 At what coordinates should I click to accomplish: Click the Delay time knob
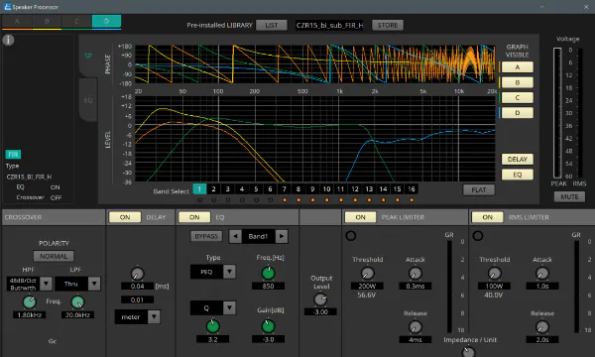coord(138,274)
